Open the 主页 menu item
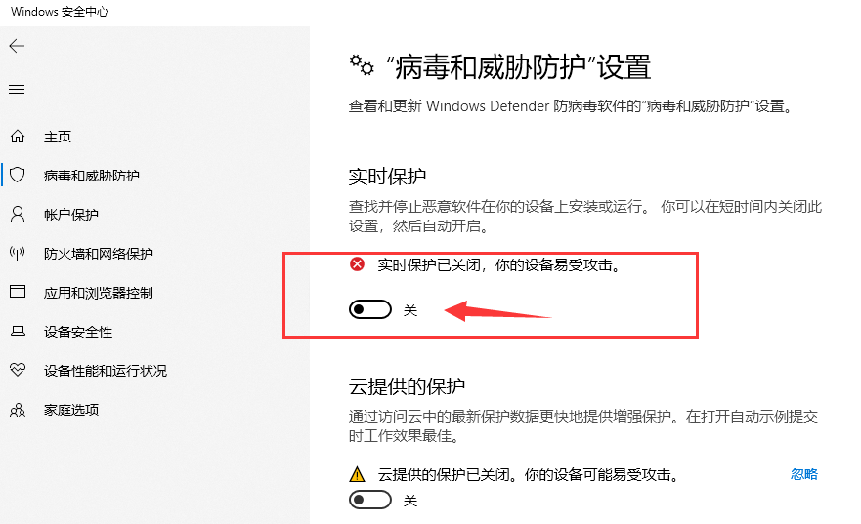 [x=58, y=137]
